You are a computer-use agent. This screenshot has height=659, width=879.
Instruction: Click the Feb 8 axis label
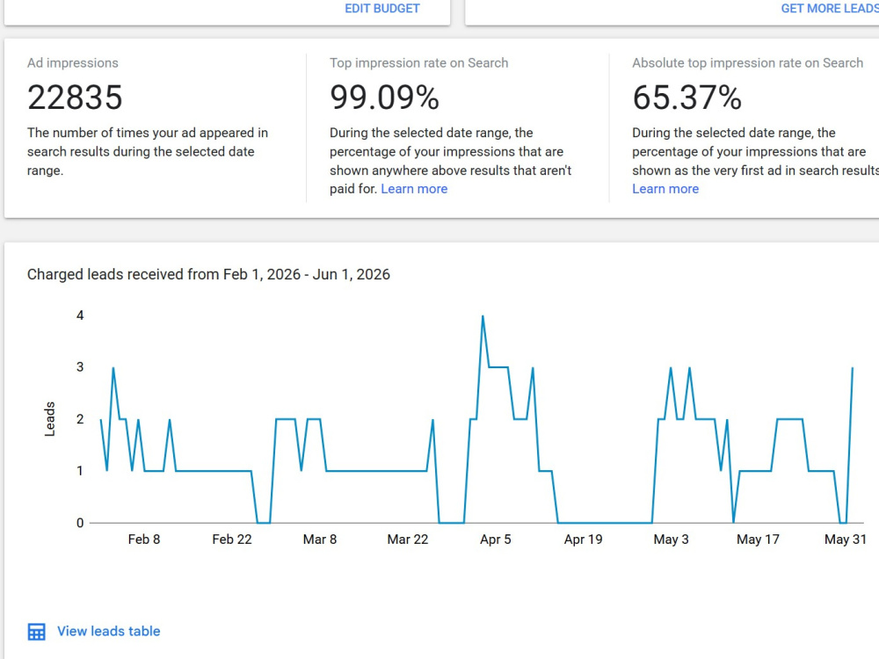144,540
